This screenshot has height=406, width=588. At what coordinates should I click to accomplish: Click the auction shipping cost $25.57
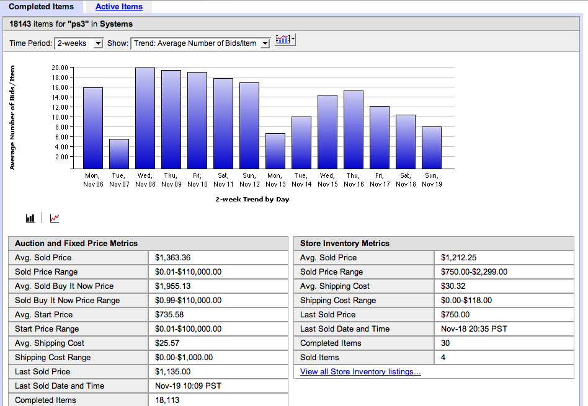click(x=167, y=343)
